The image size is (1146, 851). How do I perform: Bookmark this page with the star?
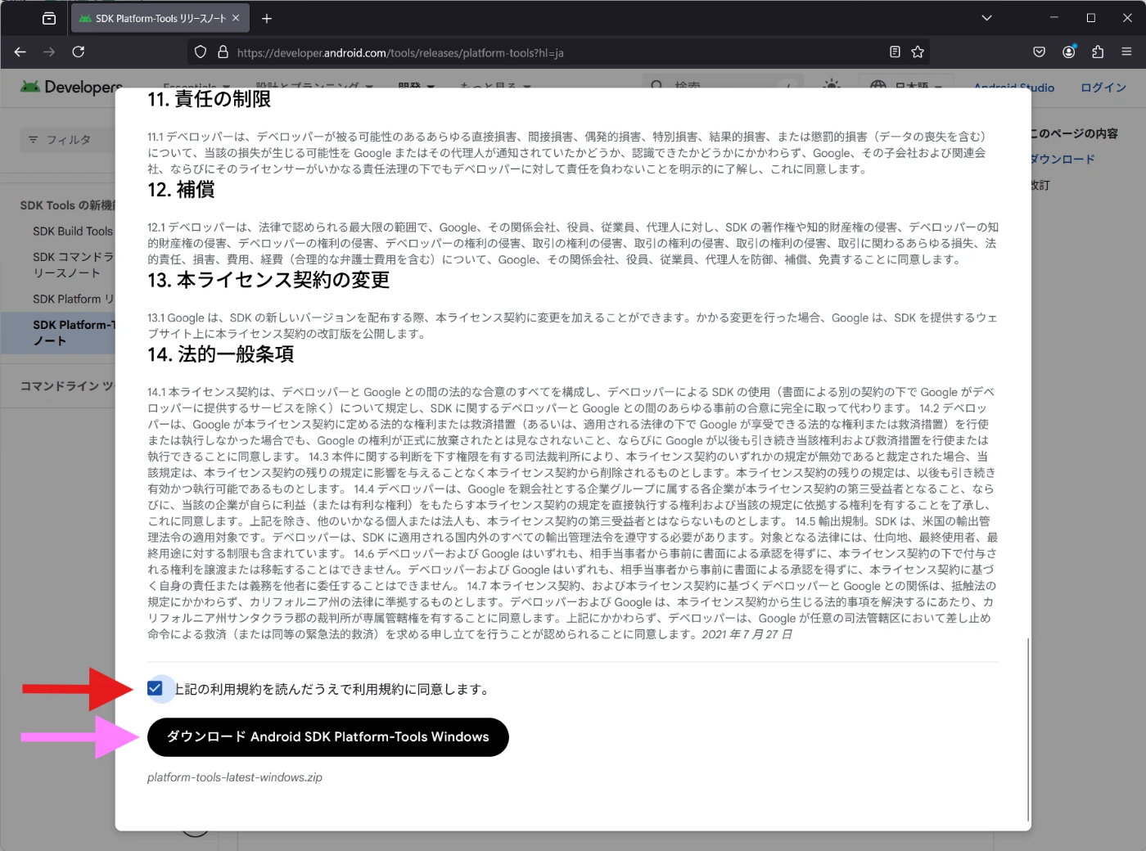click(x=918, y=52)
